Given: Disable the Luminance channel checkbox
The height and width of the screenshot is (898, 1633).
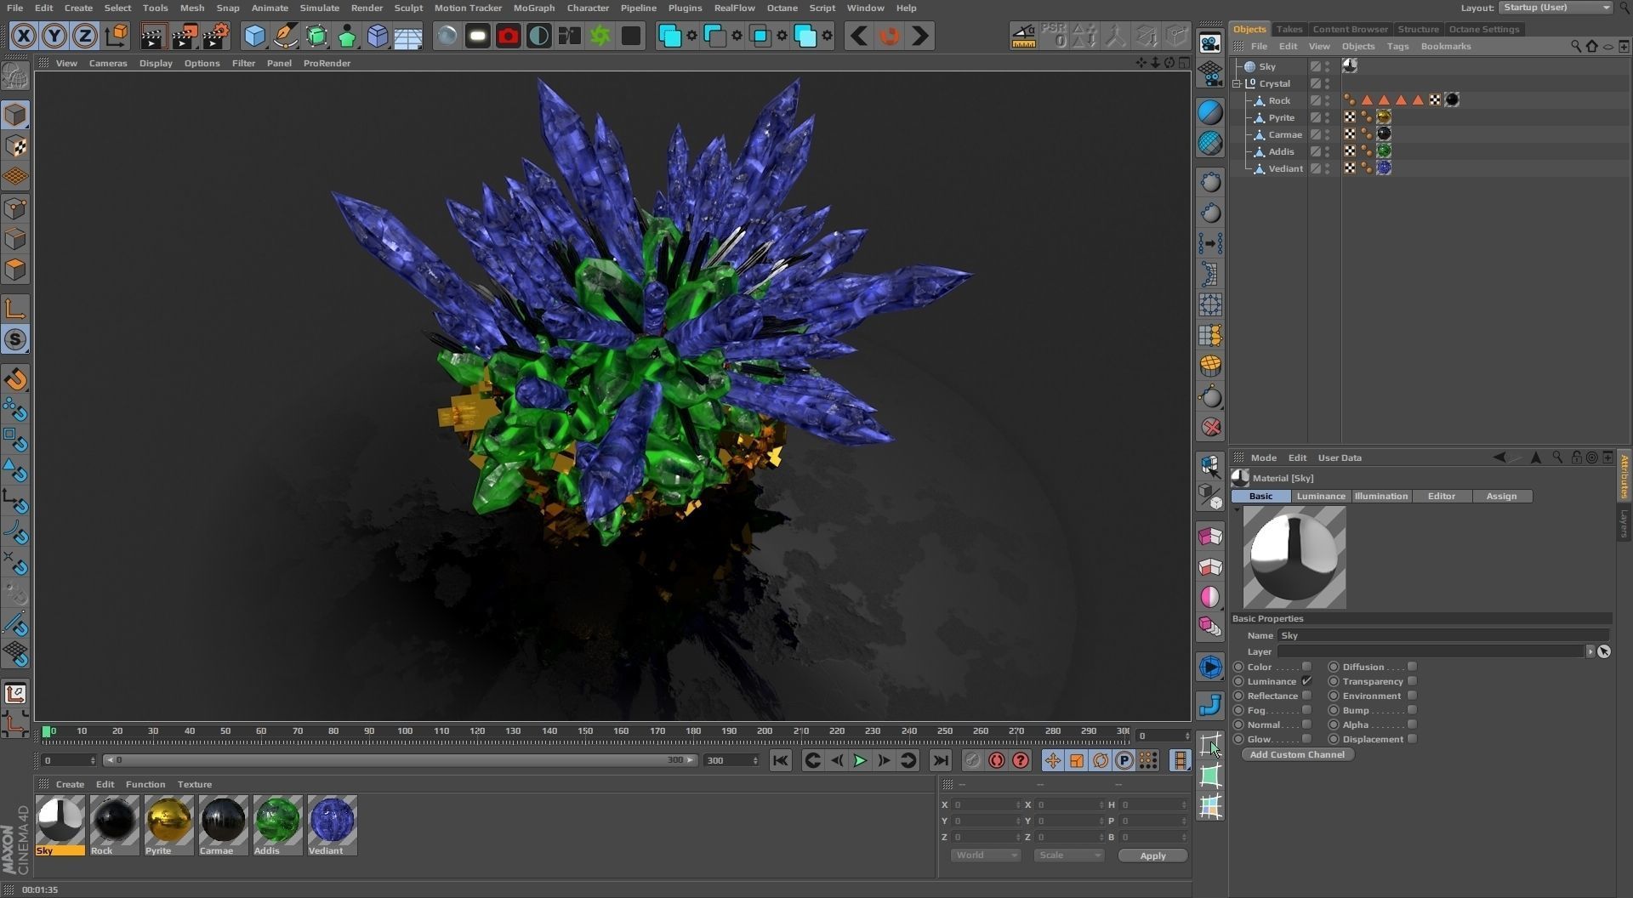Looking at the screenshot, I should [1307, 681].
